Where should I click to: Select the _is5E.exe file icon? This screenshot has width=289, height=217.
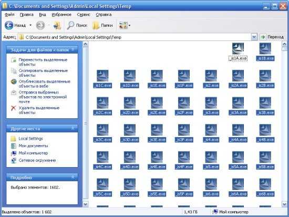(157, 184)
